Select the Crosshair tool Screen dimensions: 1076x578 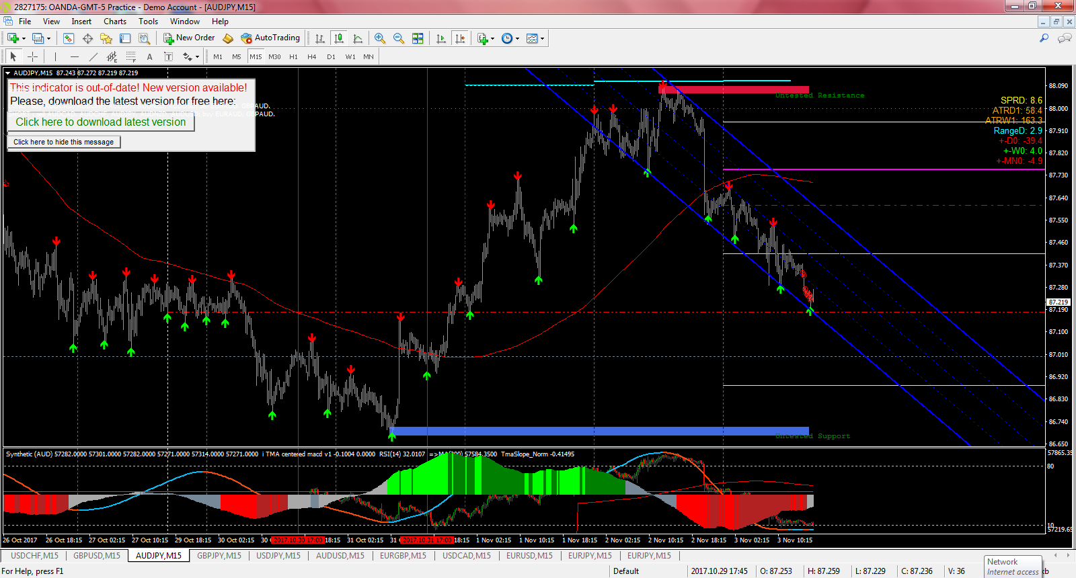click(32, 57)
